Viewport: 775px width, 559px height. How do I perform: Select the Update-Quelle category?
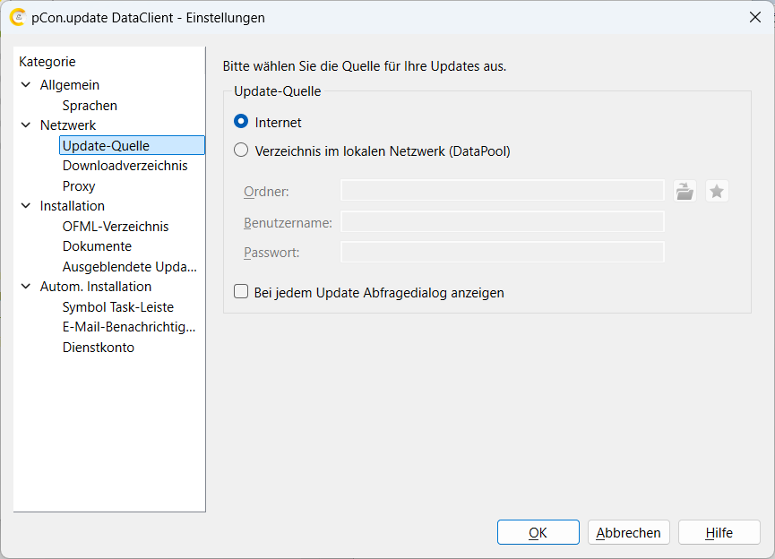(x=132, y=145)
